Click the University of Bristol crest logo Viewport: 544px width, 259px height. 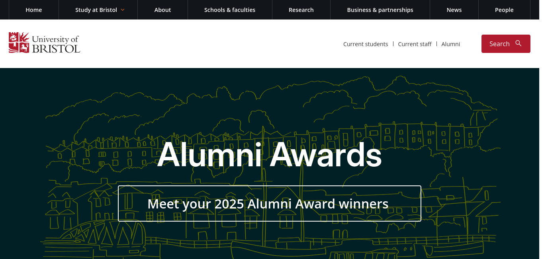(x=19, y=43)
